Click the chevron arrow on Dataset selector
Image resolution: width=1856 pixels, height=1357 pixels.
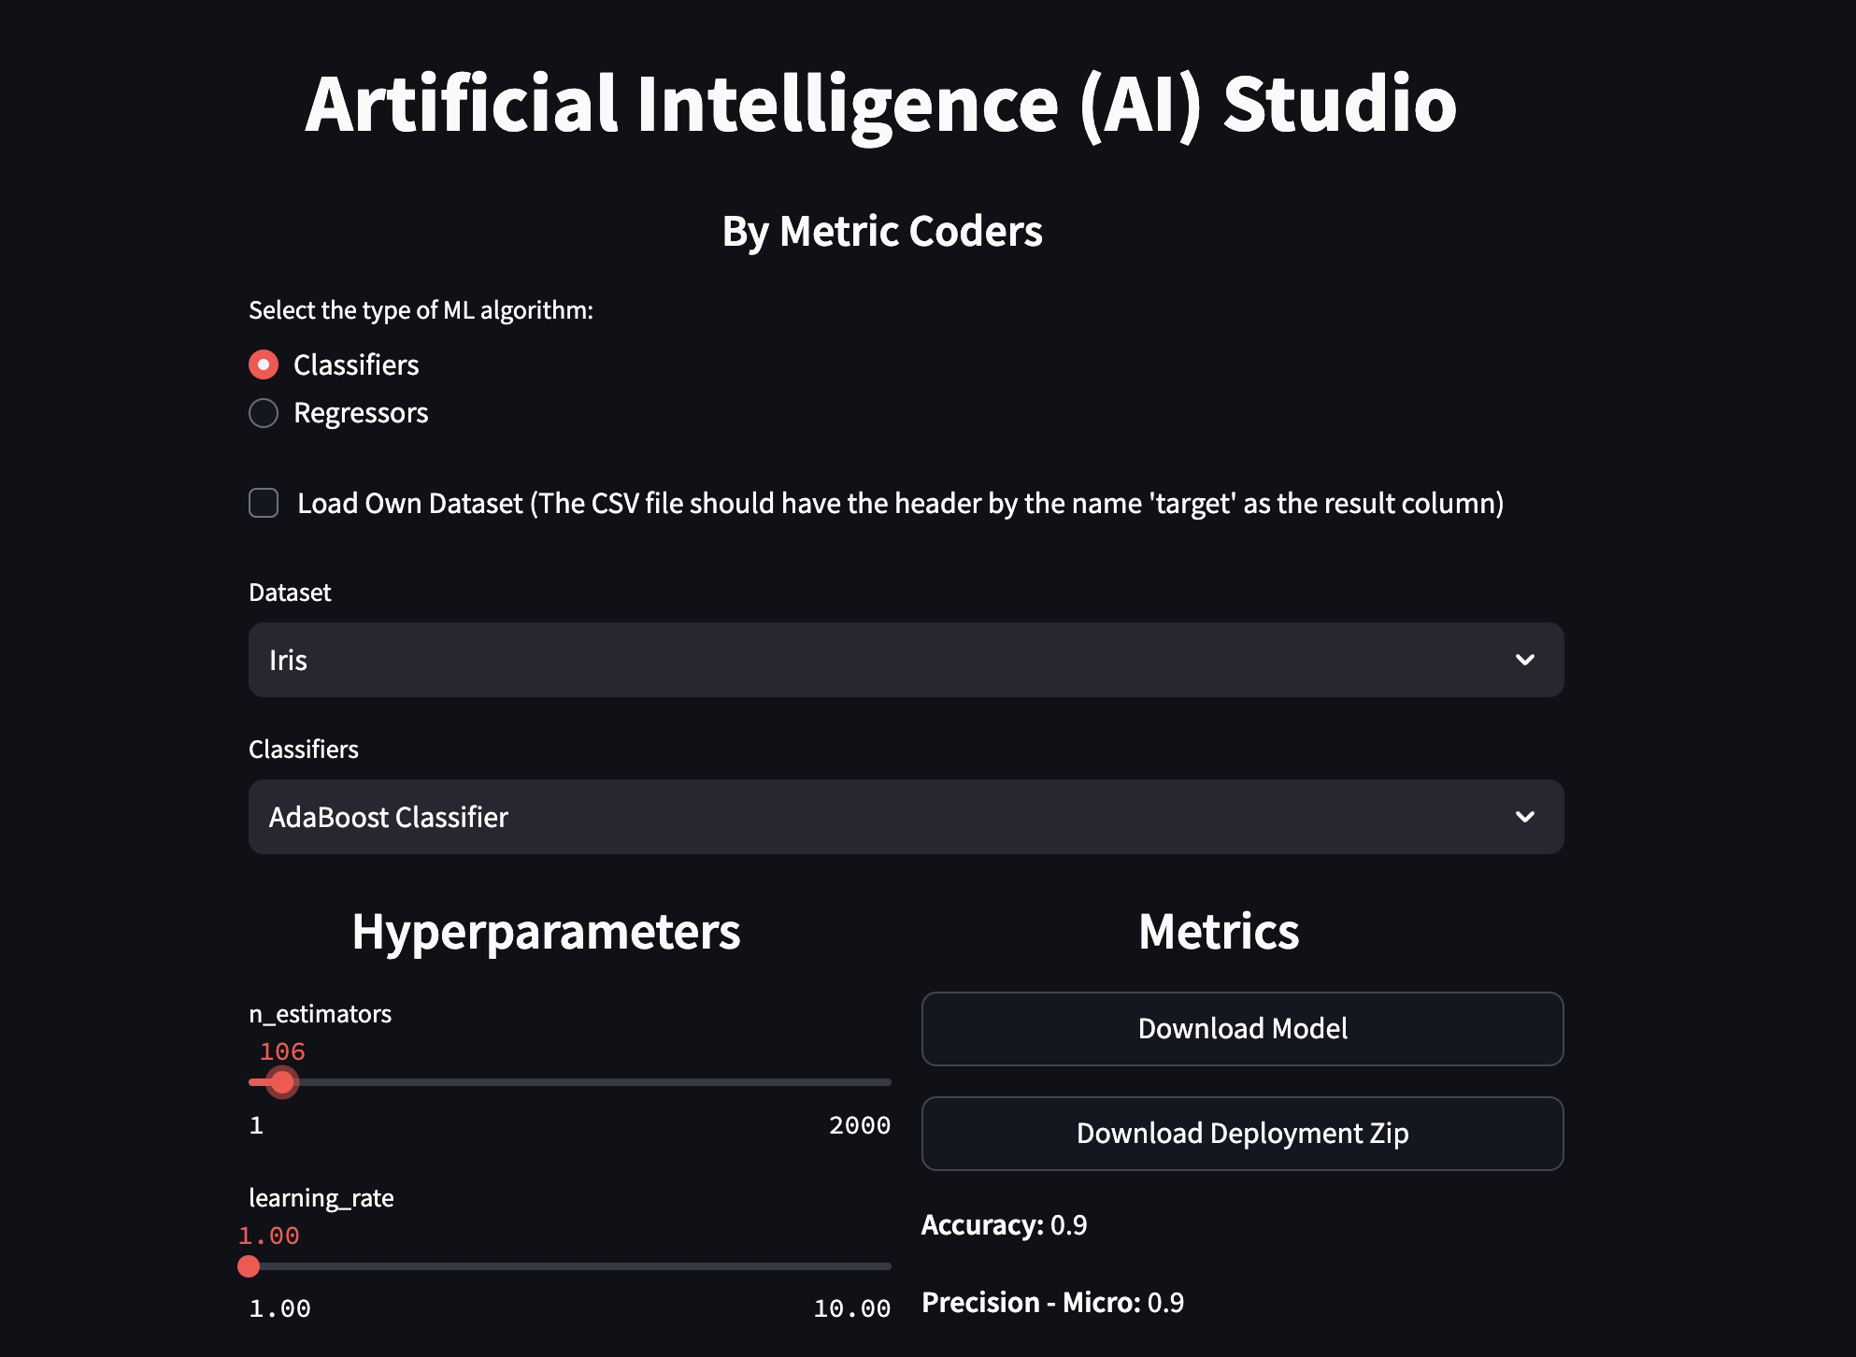[1524, 660]
